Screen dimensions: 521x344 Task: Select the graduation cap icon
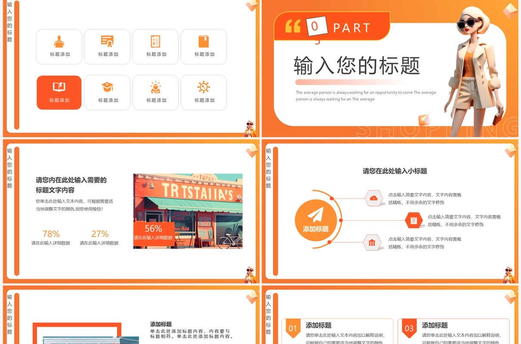point(107,87)
